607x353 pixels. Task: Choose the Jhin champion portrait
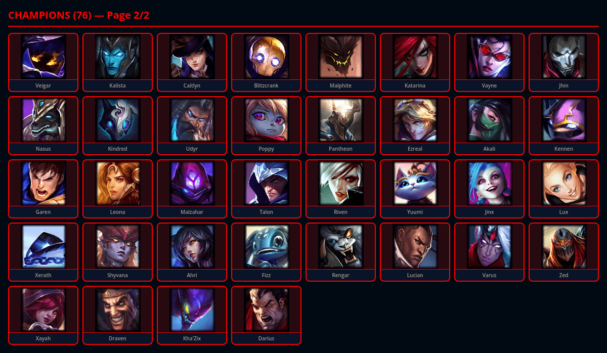564,57
